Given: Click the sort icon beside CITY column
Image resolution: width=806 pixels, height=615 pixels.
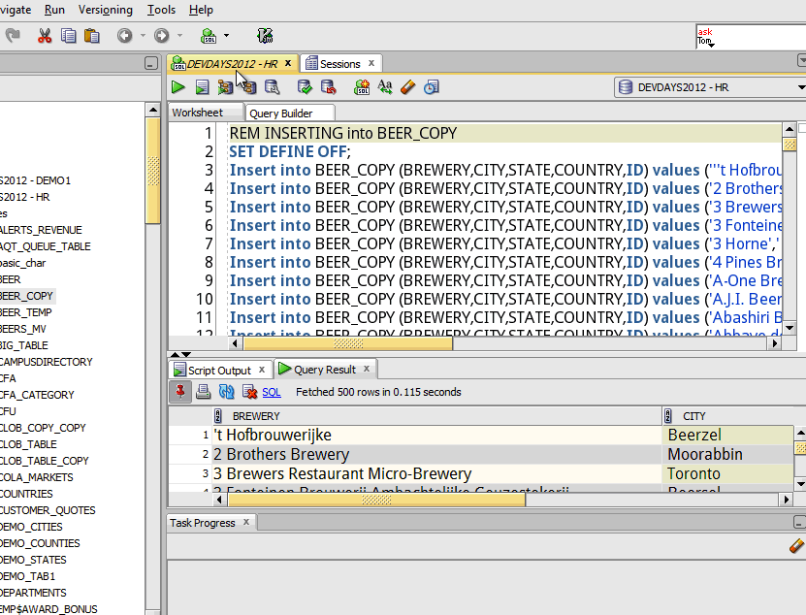Looking at the screenshot, I should point(668,415).
